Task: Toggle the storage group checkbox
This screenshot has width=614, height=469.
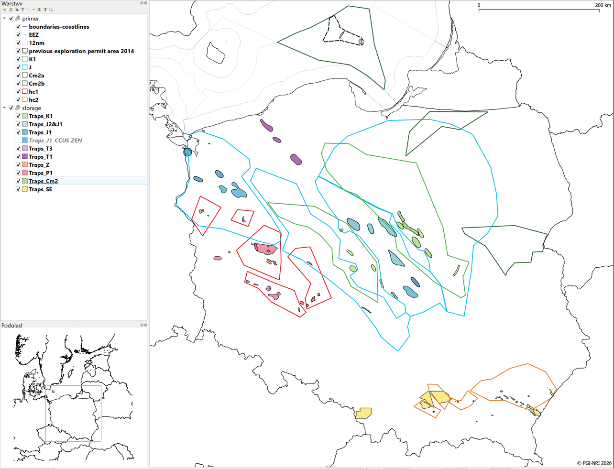Action: tap(11, 108)
